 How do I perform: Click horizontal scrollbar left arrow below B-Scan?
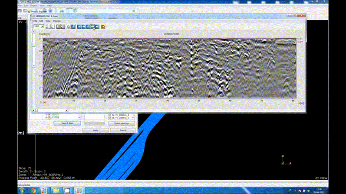click(x=34, y=110)
